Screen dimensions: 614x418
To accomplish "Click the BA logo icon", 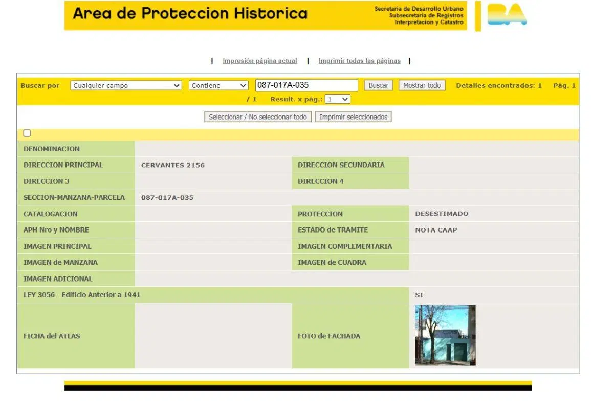I will [507, 15].
